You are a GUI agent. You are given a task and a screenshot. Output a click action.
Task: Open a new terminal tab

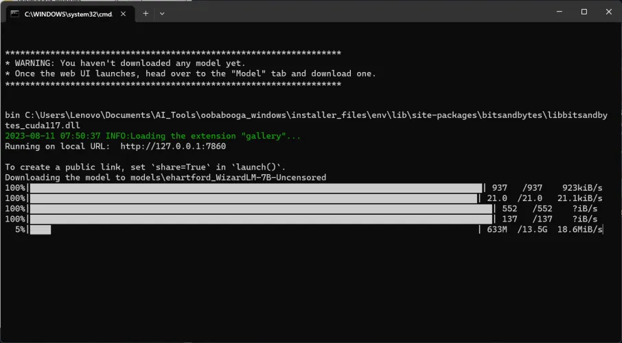click(x=146, y=13)
